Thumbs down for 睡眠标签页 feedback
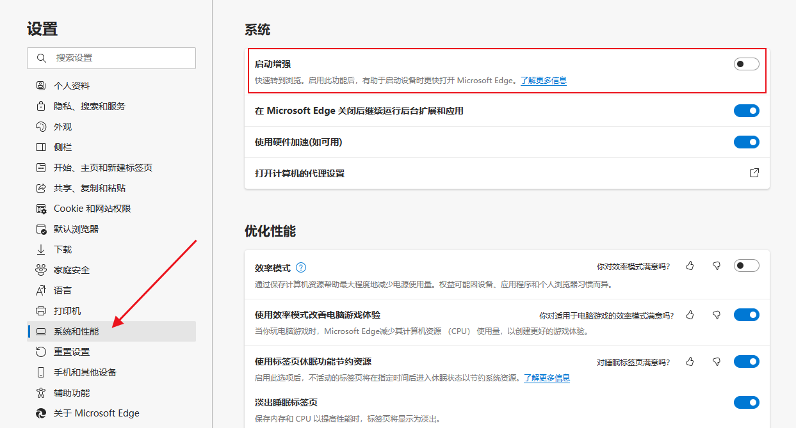Screen dimensions: 796x428 pyautogui.click(x=717, y=361)
